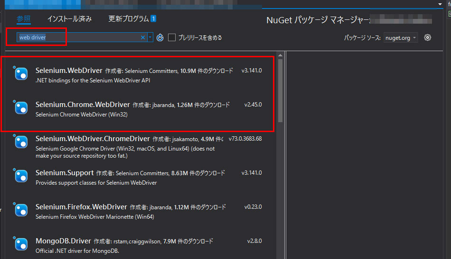Switch to the 参照 tab
The height and width of the screenshot is (259, 451).
(23, 19)
